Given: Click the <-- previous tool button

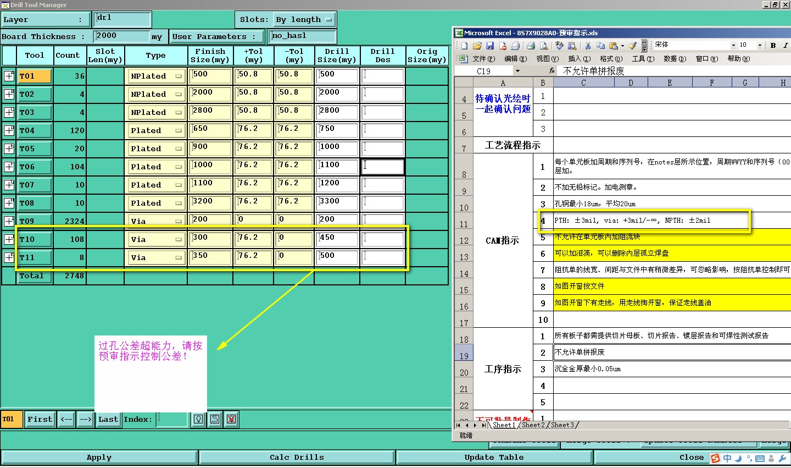Looking at the screenshot, I should pos(66,419).
